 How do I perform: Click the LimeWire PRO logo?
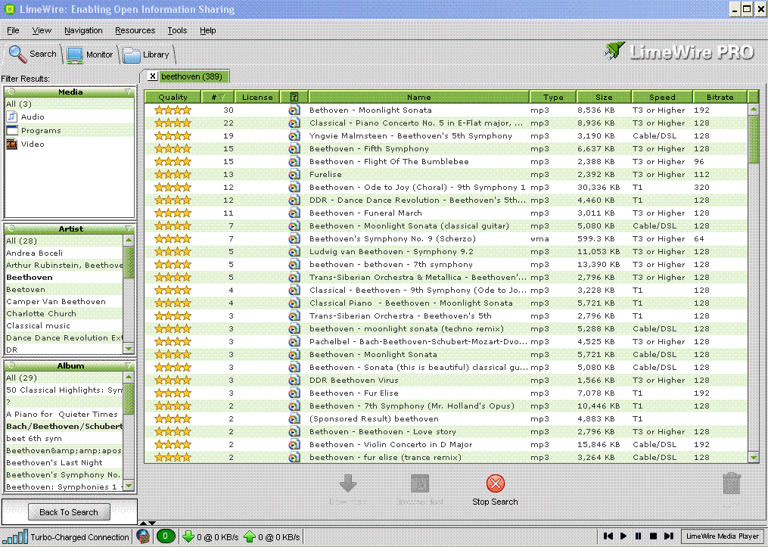pos(679,51)
